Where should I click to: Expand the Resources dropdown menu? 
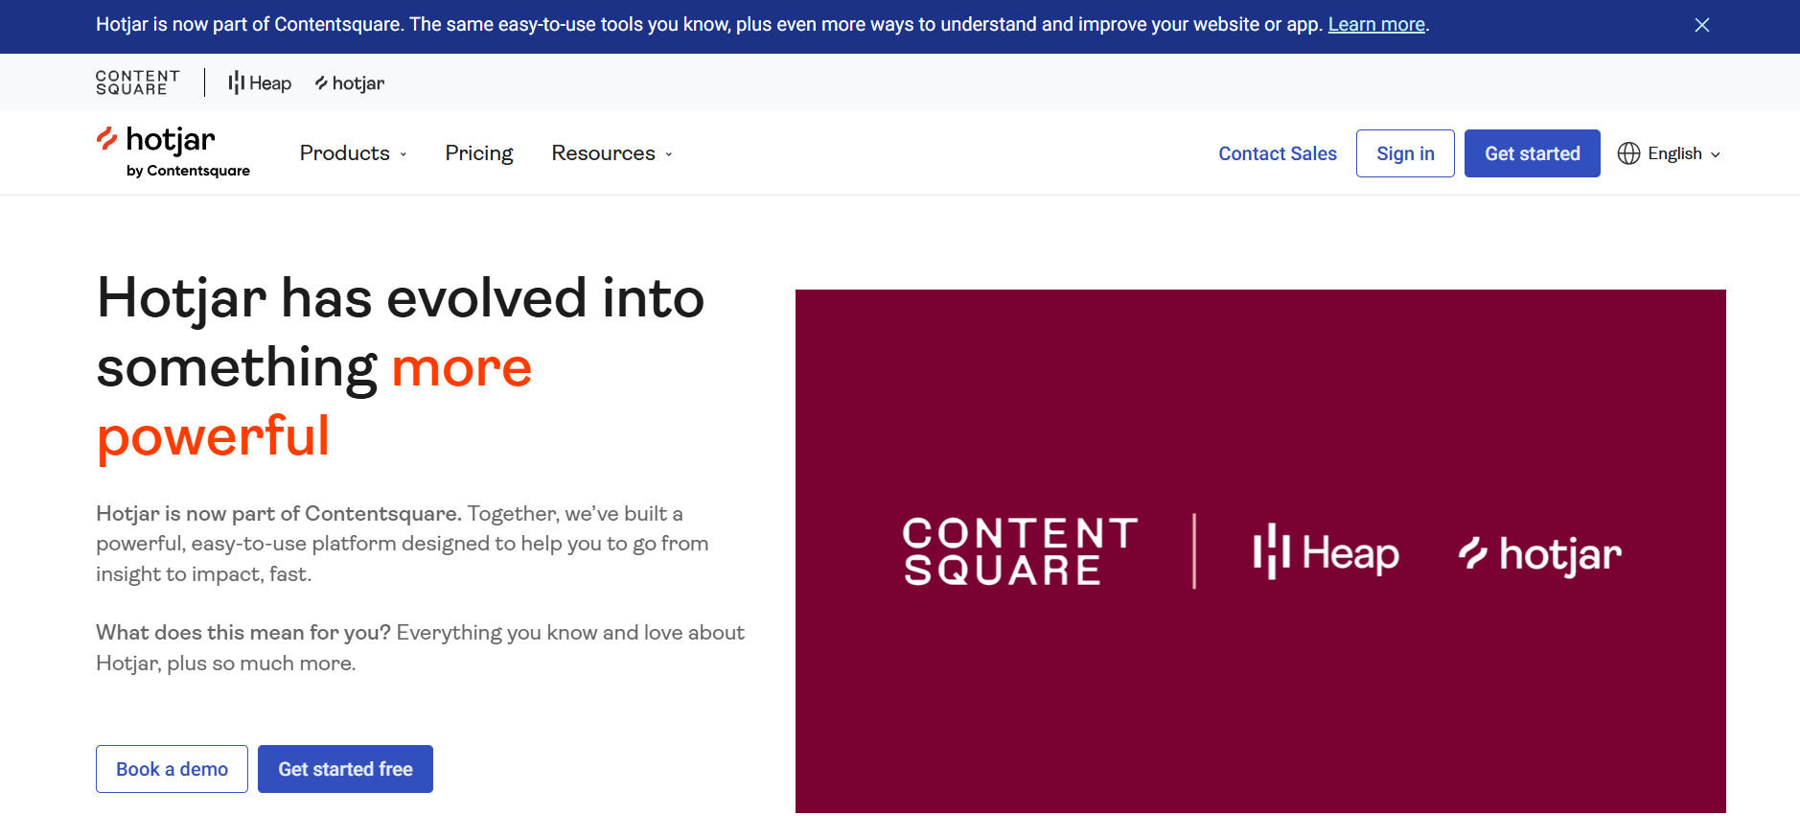tap(612, 153)
